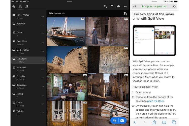Open options for Travel Photos folder
189x126 pixels.
pos(43,16)
